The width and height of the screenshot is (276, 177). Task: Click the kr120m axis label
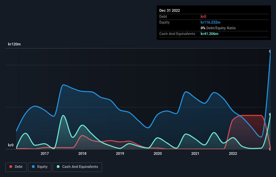[x=14, y=44]
